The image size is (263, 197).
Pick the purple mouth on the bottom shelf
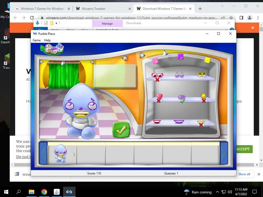tap(179, 121)
